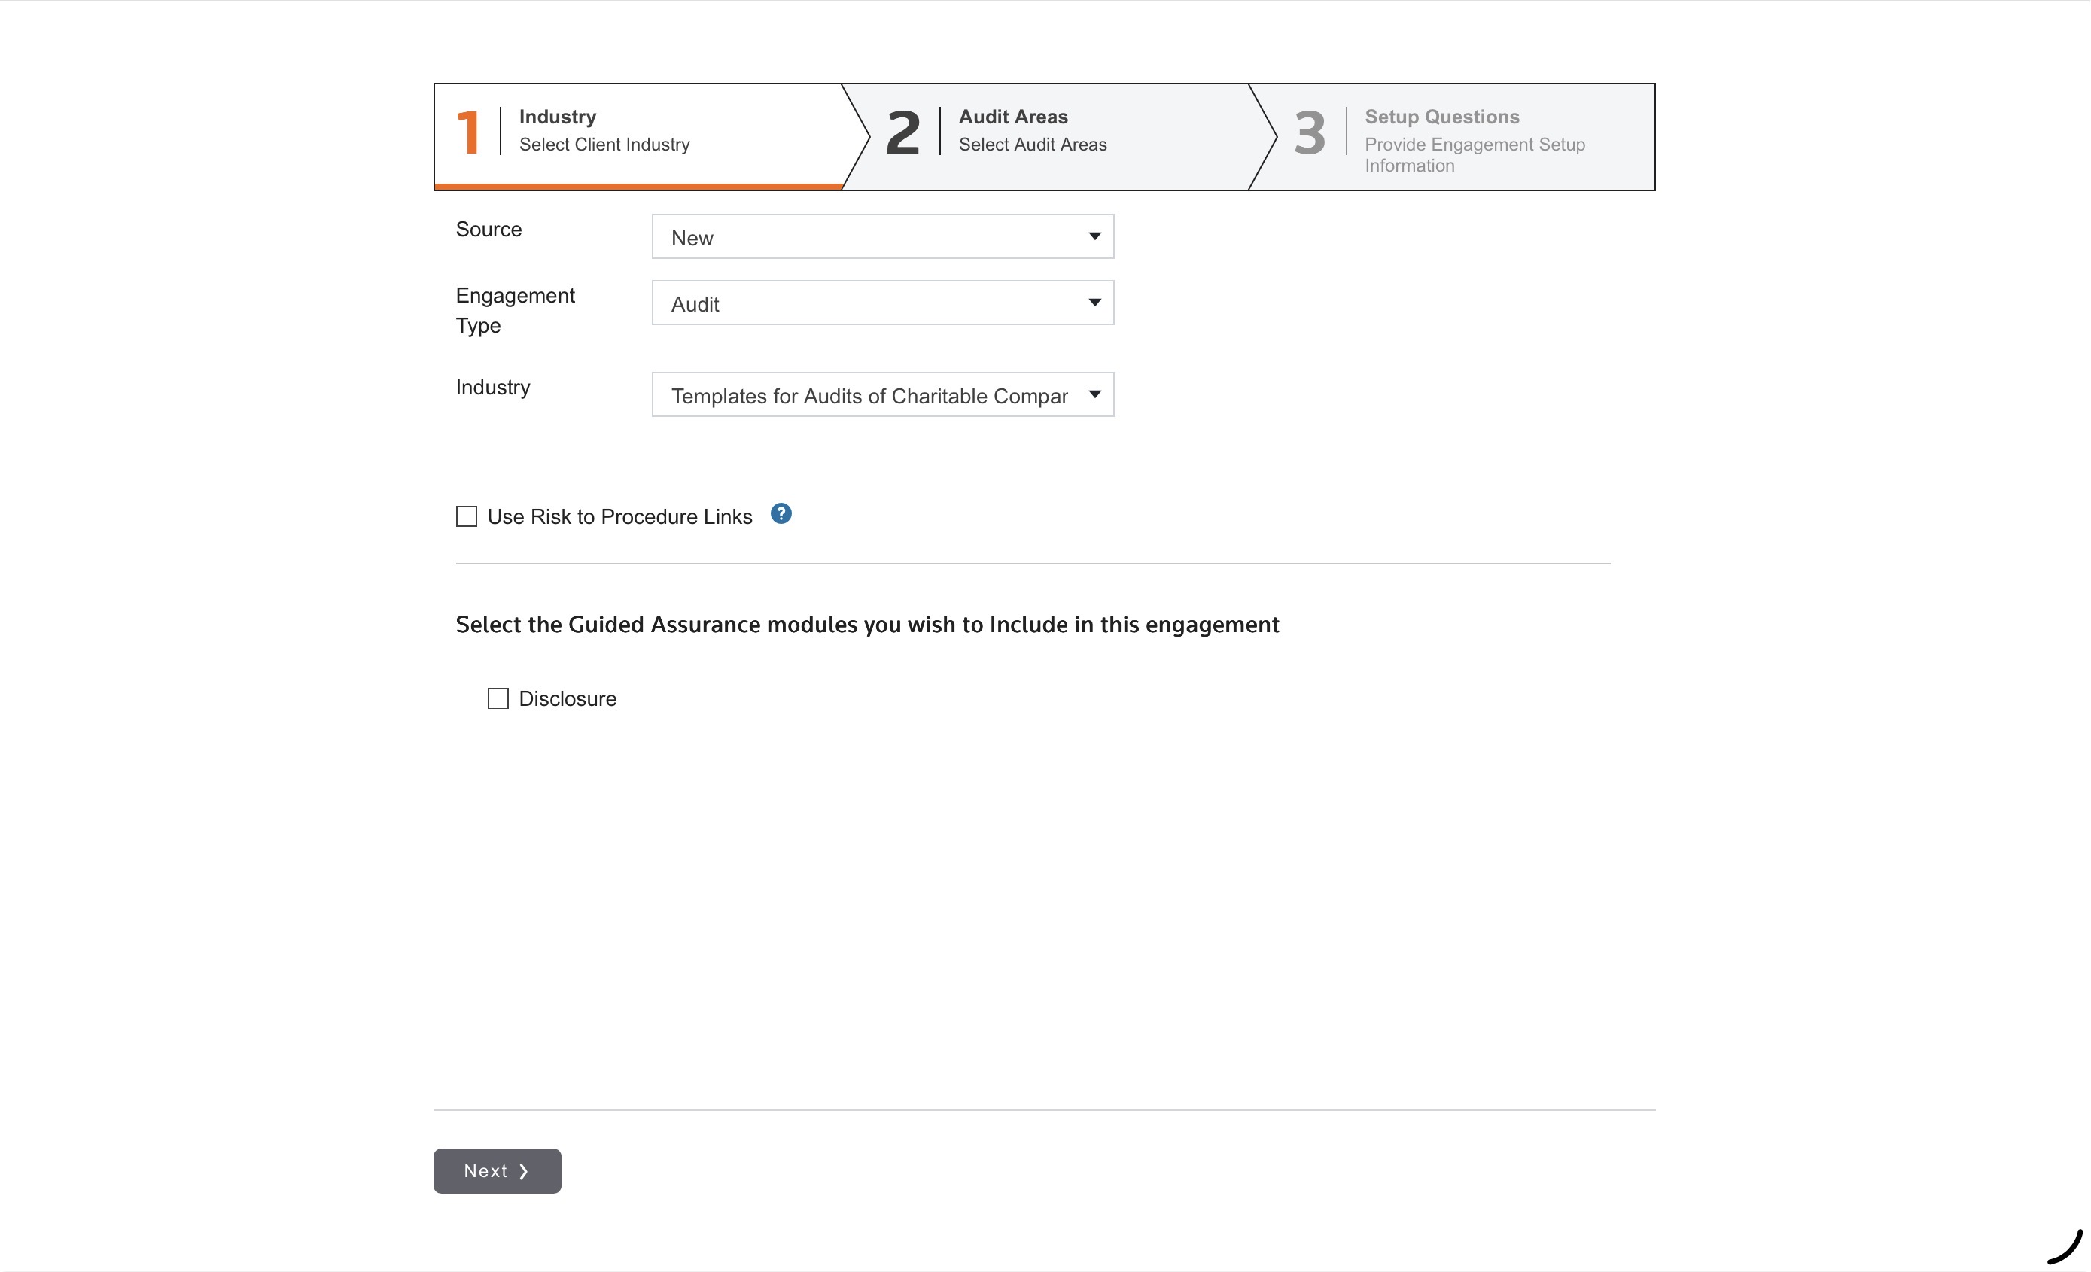Click the orange step number 1
The image size is (2091, 1272).
coord(467,132)
